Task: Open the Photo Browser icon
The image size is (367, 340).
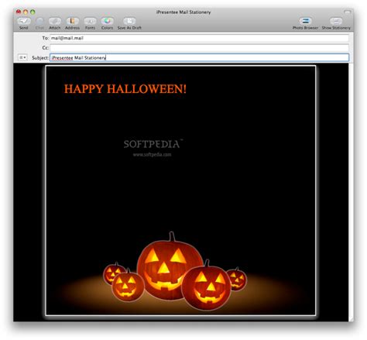Action: point(305,21)
